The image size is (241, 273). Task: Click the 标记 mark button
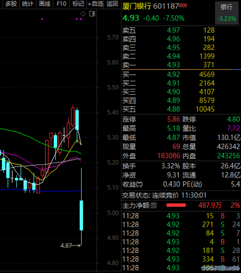click(x=78, y=4)
